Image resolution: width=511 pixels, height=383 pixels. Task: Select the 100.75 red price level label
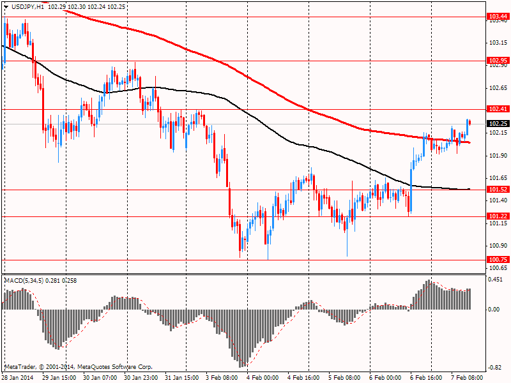click(498, 259)
